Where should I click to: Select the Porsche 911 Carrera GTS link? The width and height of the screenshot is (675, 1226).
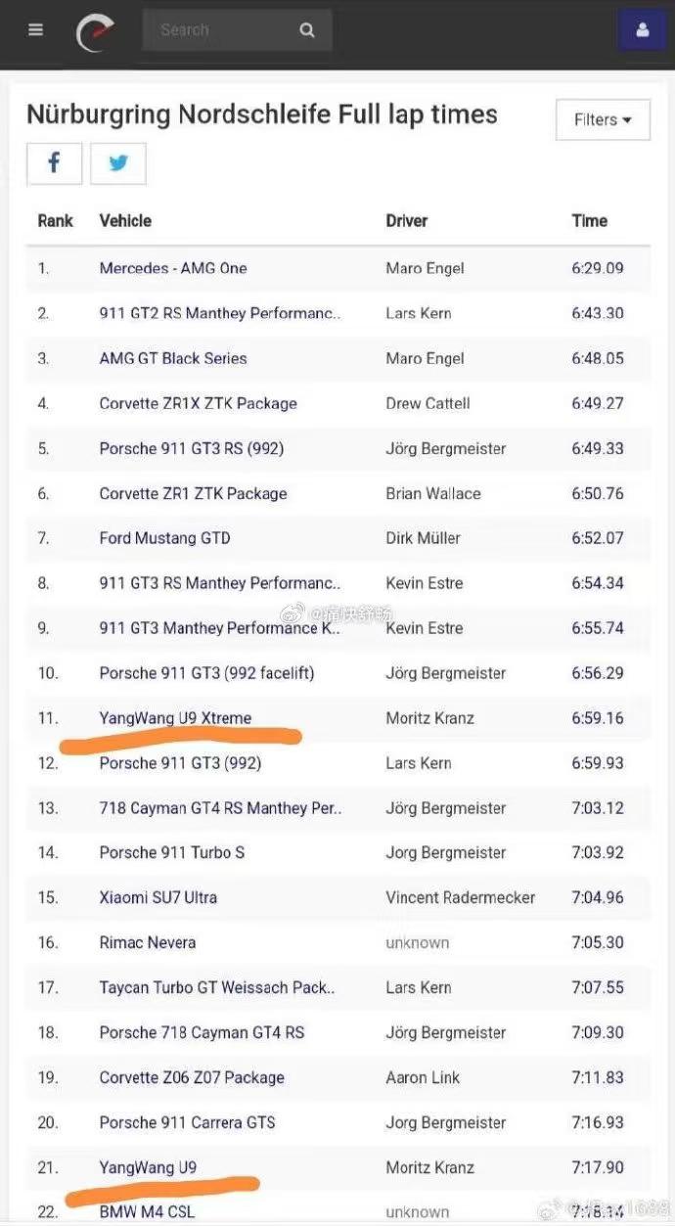click(x=187, y=1122)
